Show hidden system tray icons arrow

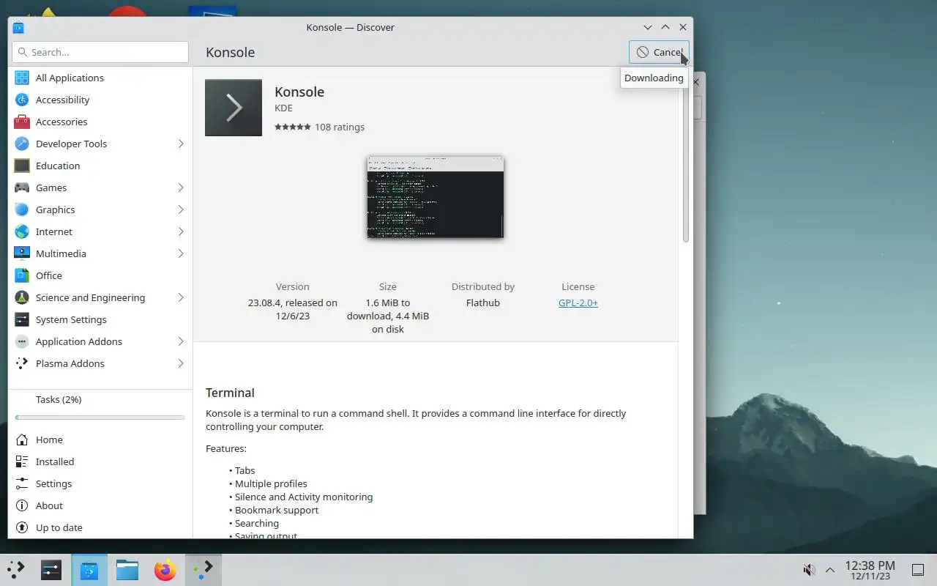coord(830,570)
